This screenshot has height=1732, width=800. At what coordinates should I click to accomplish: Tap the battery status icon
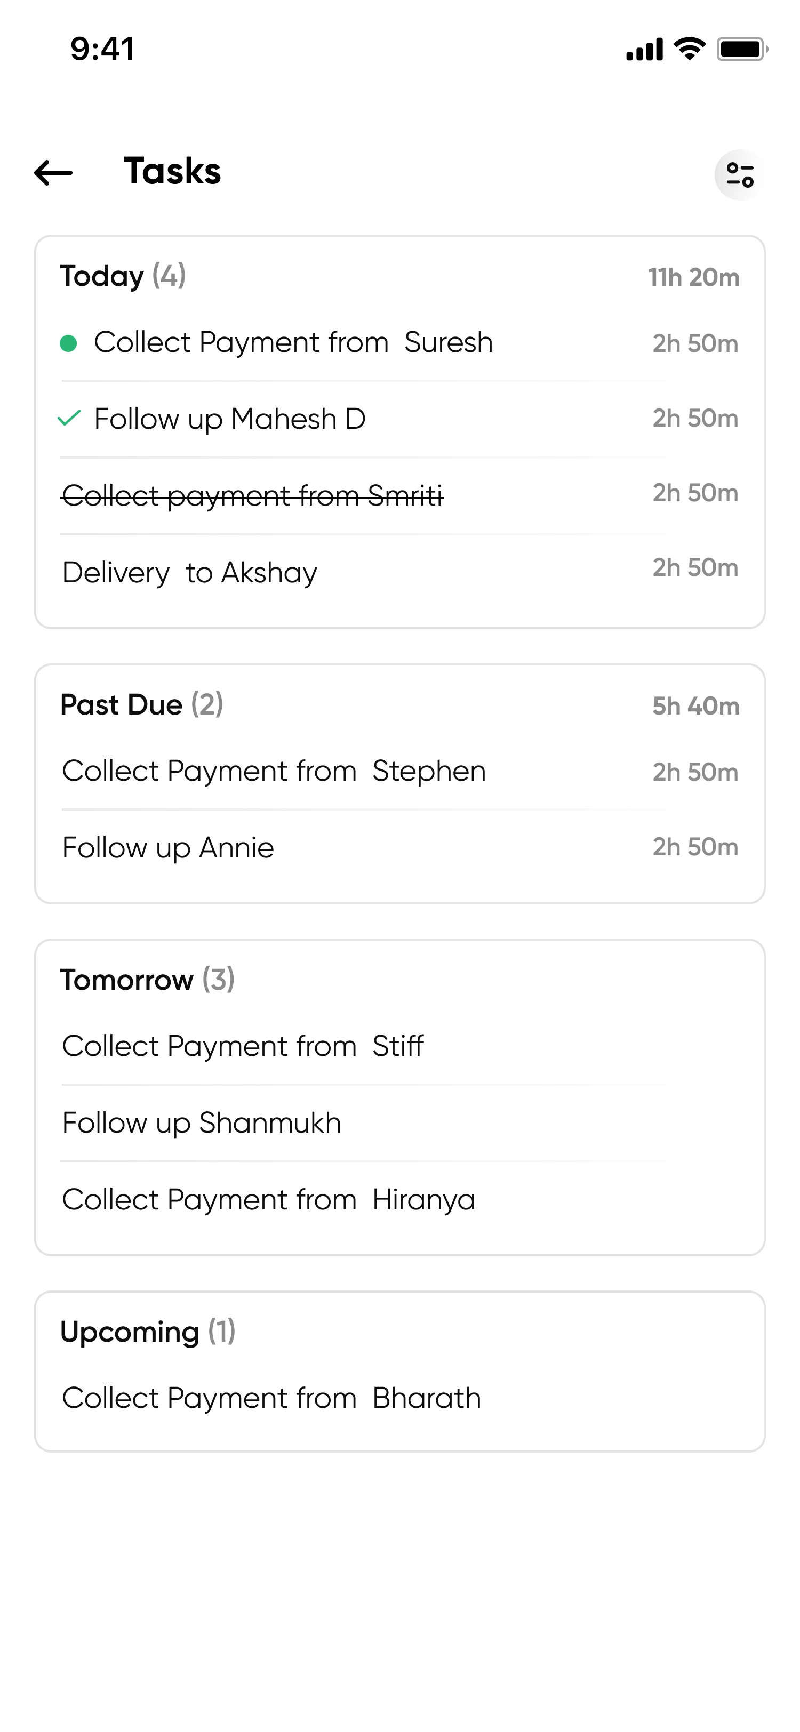click(x=741, y=49)
